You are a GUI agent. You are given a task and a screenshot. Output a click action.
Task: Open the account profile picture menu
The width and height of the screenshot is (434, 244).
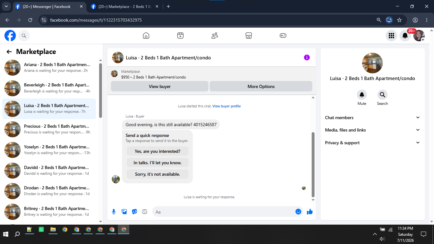click(x=419, y=36)
